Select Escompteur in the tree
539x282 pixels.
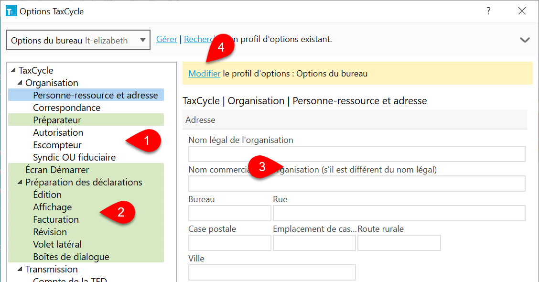(57, 145)
